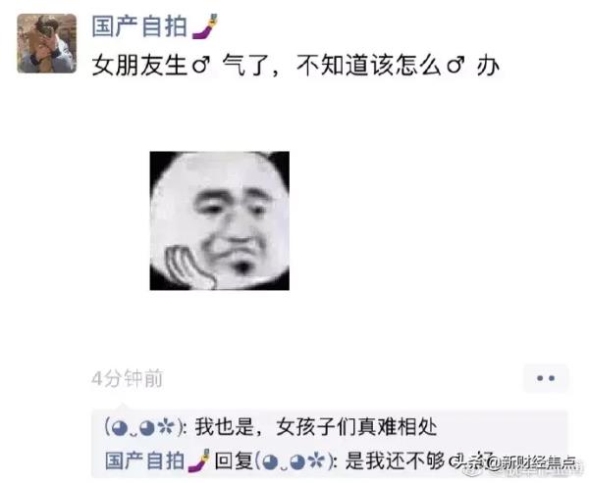
Task: Select the reply text 是我还不够
Action: (395, 460)
